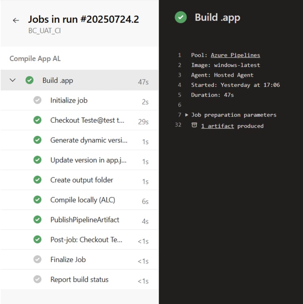Select the Create output folder step

82,180
